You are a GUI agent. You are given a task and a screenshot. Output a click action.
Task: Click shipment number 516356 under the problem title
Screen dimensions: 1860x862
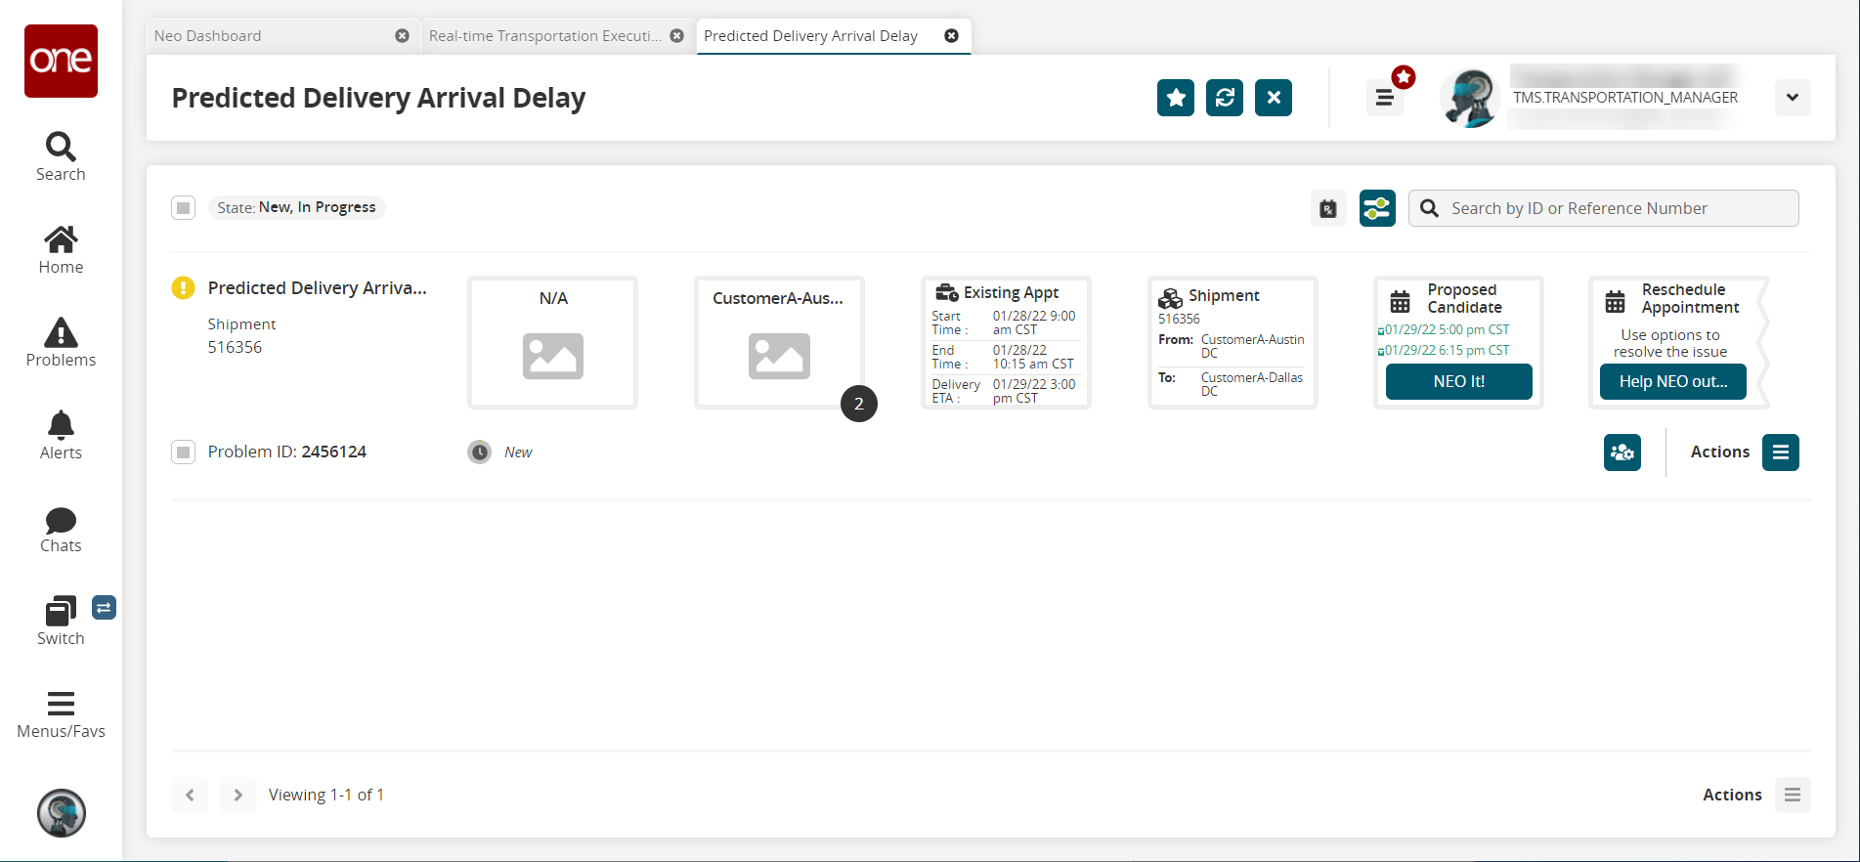235,347
